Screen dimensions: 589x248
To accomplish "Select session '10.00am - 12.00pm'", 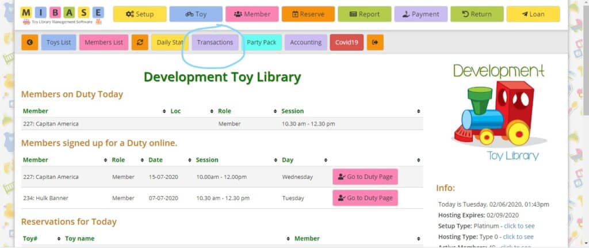I will [x=221, y=177].
